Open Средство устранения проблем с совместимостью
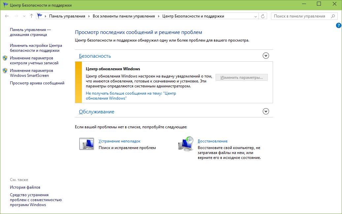This screenshot has width=342, height=214. [x=36, y=200]
